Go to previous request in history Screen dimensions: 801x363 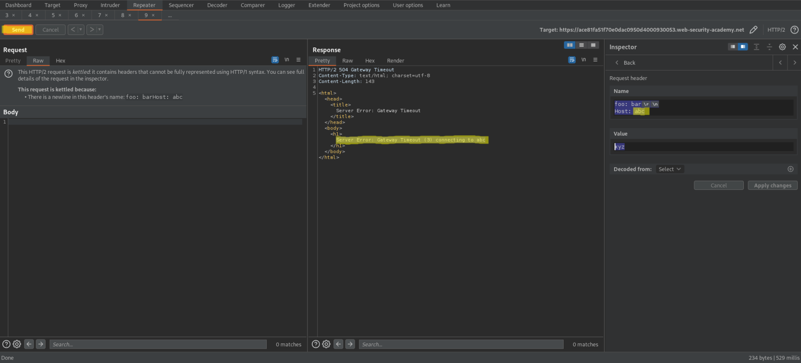point(73,30)
